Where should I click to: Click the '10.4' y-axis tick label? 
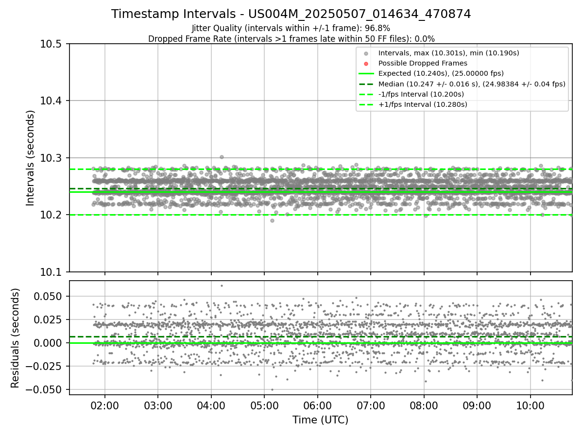coord(51,101)
